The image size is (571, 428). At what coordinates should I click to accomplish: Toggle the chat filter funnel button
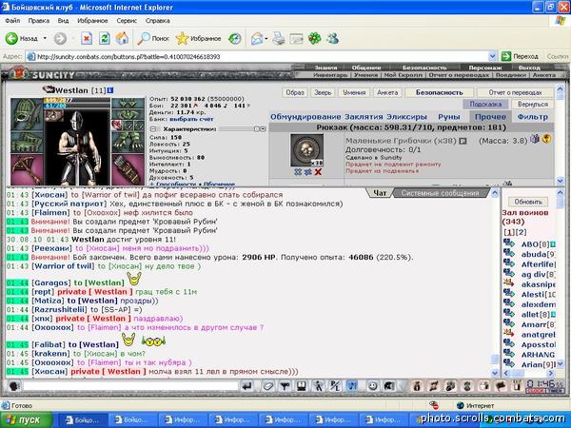[x=285, y=386]
